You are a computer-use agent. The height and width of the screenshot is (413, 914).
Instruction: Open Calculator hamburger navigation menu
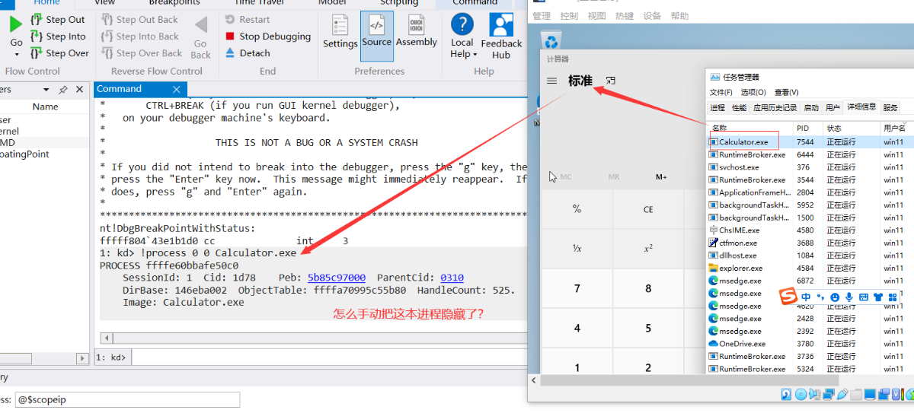click(x=552, y=81)
